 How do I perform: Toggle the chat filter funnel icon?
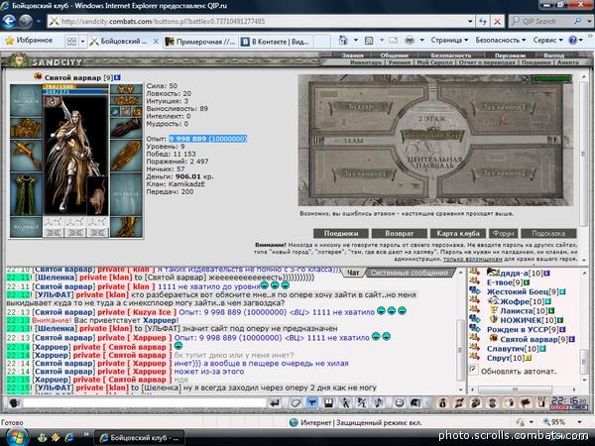point(311,402)
